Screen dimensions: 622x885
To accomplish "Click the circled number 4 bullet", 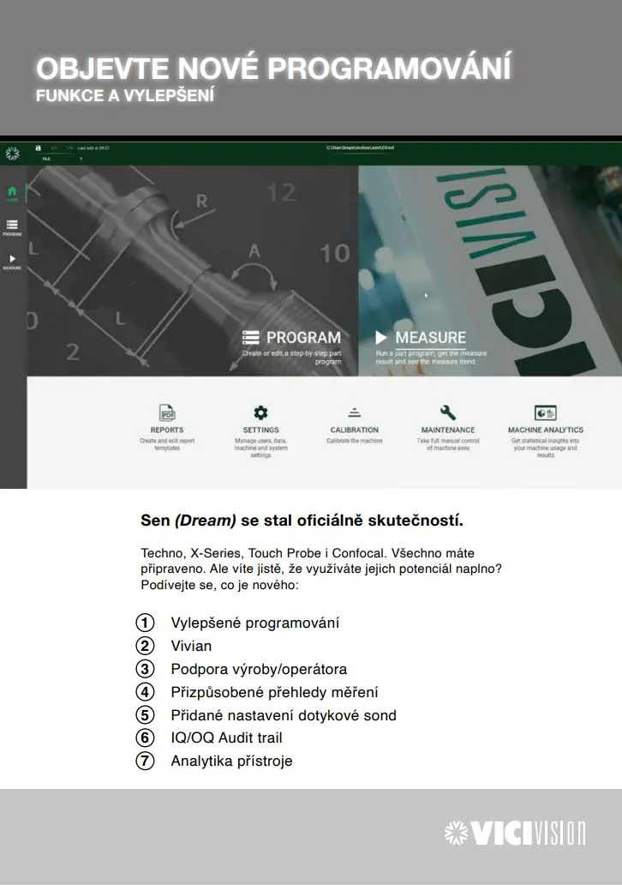I will tap(145, 692).
